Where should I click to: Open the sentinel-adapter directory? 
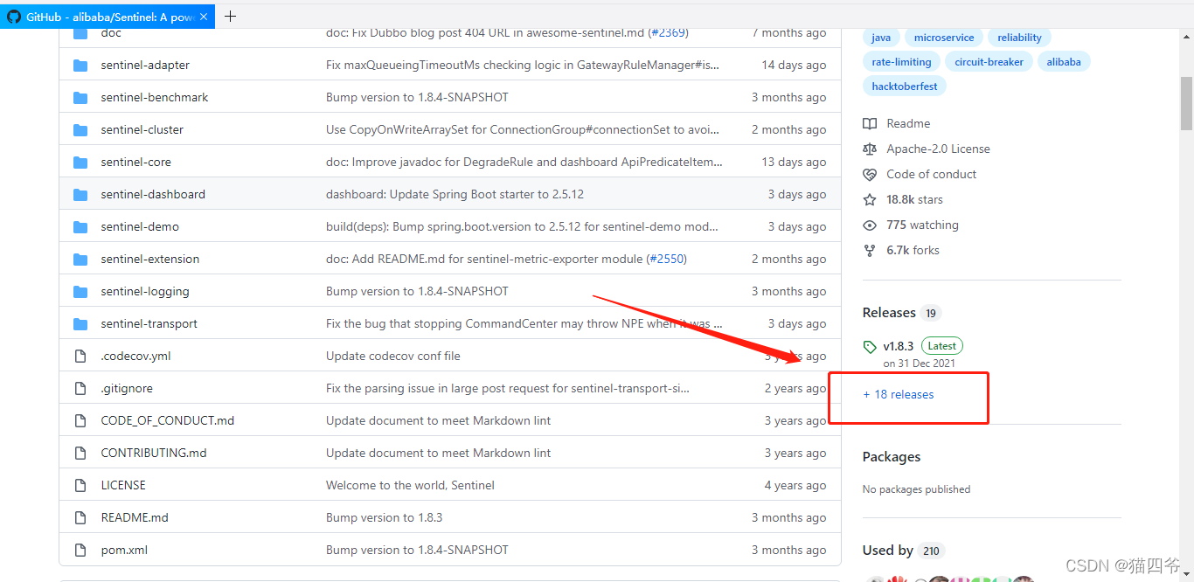tap(145, 66)
